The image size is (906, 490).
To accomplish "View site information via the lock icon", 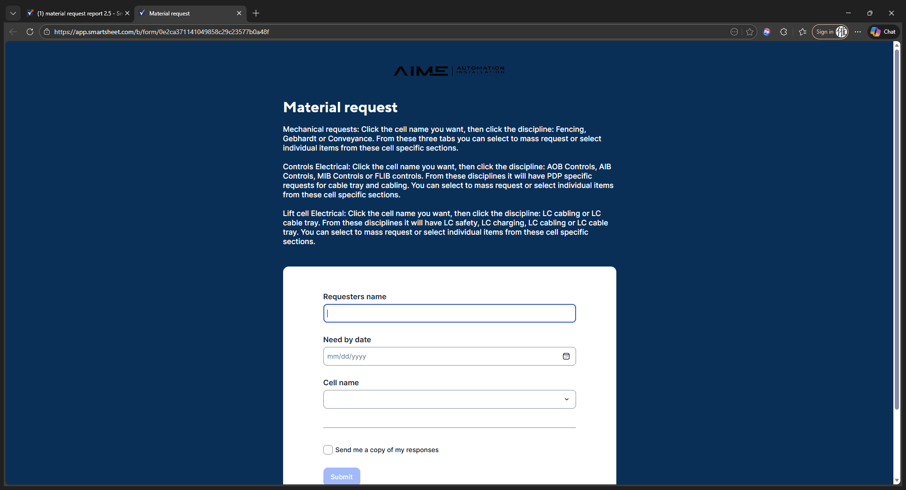I will pyautogui.click(x=47, y=32).
